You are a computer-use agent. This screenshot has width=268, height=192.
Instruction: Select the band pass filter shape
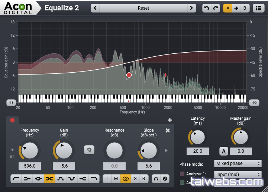coord(60,179)
